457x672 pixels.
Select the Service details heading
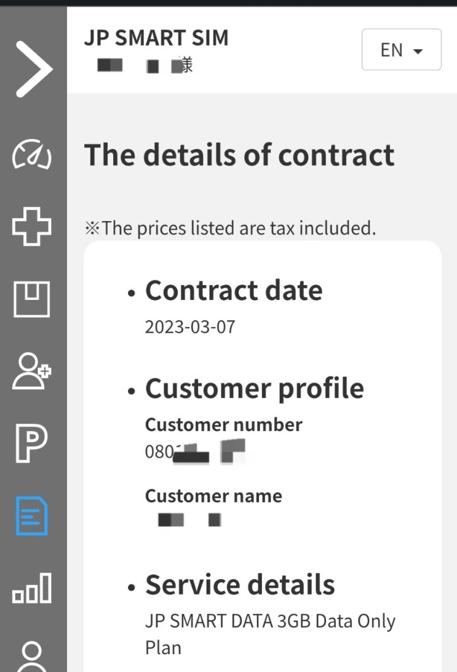pos(240,585)
